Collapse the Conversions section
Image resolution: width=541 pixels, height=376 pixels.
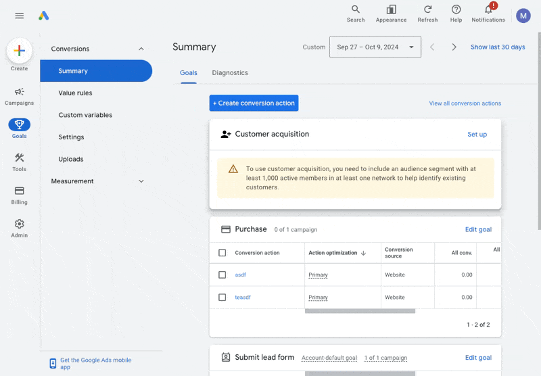141,49
